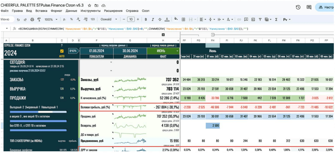Expand the column group plus button

[163, 35]
